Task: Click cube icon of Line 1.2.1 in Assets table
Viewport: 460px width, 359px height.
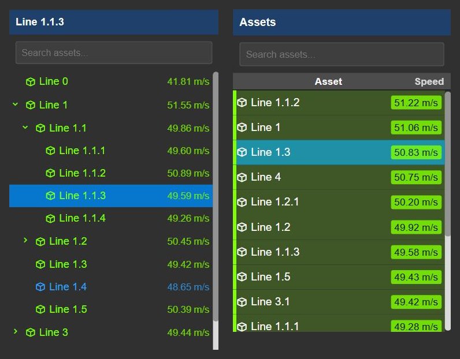Action: tap(242, 202)
